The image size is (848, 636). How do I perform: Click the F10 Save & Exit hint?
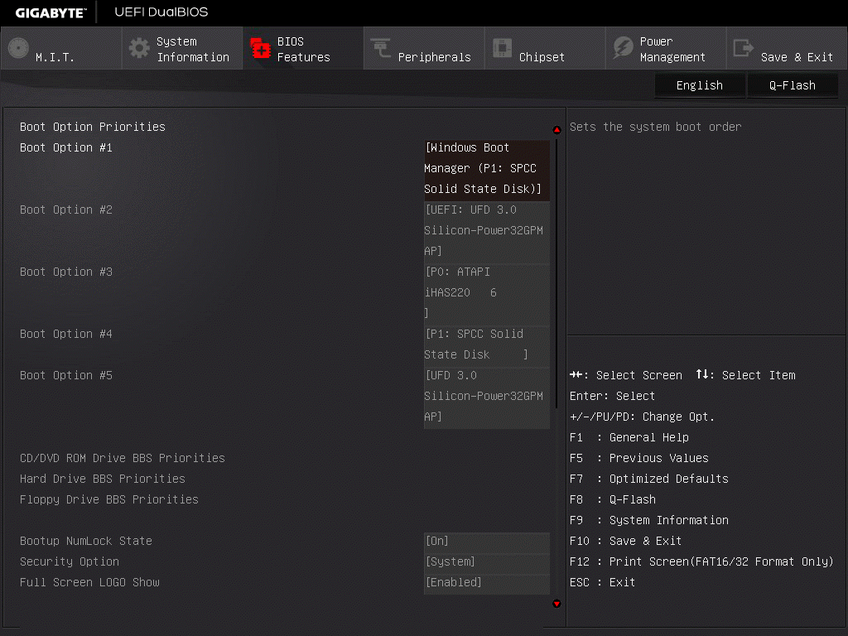coord(626,541)
